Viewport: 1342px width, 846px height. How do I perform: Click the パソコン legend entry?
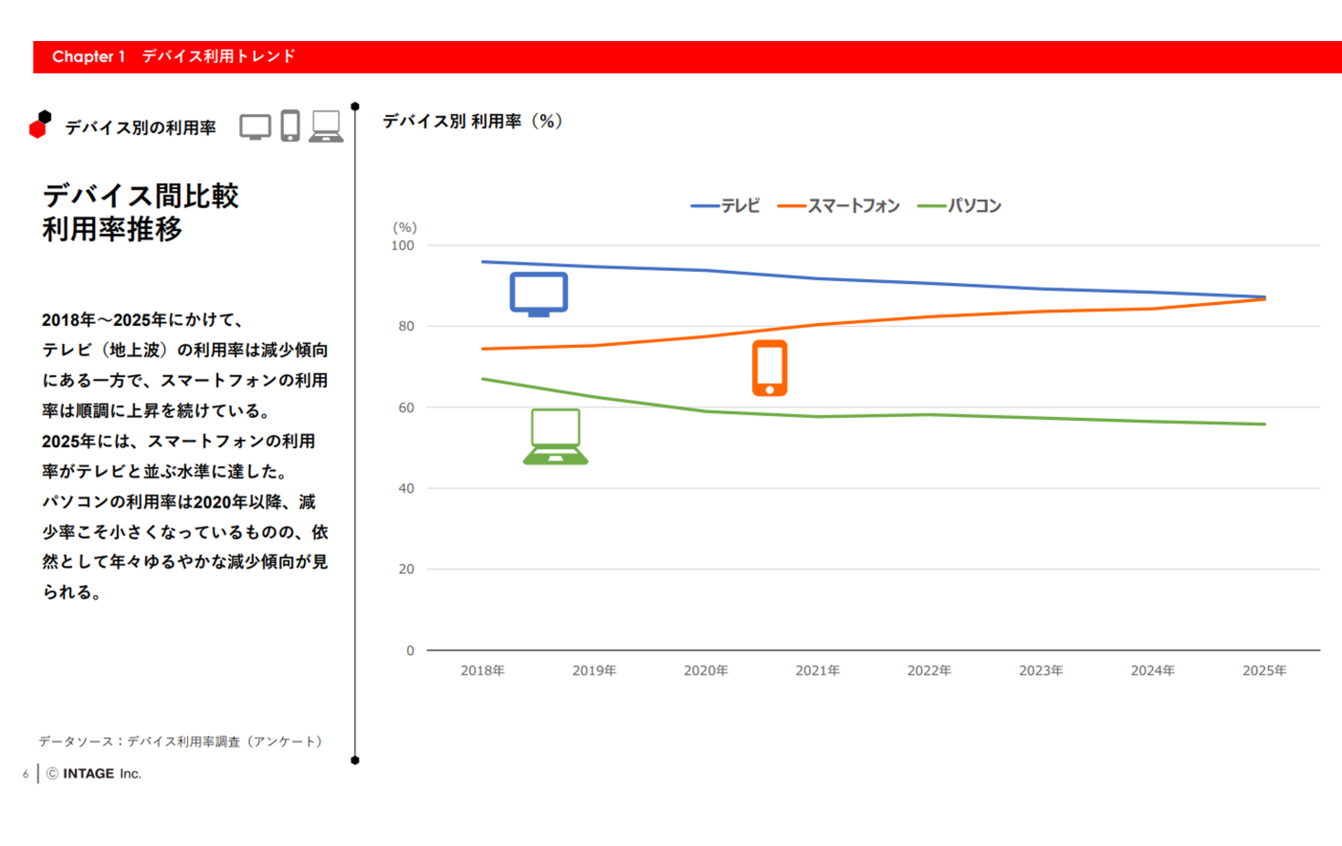click(959, 206)
